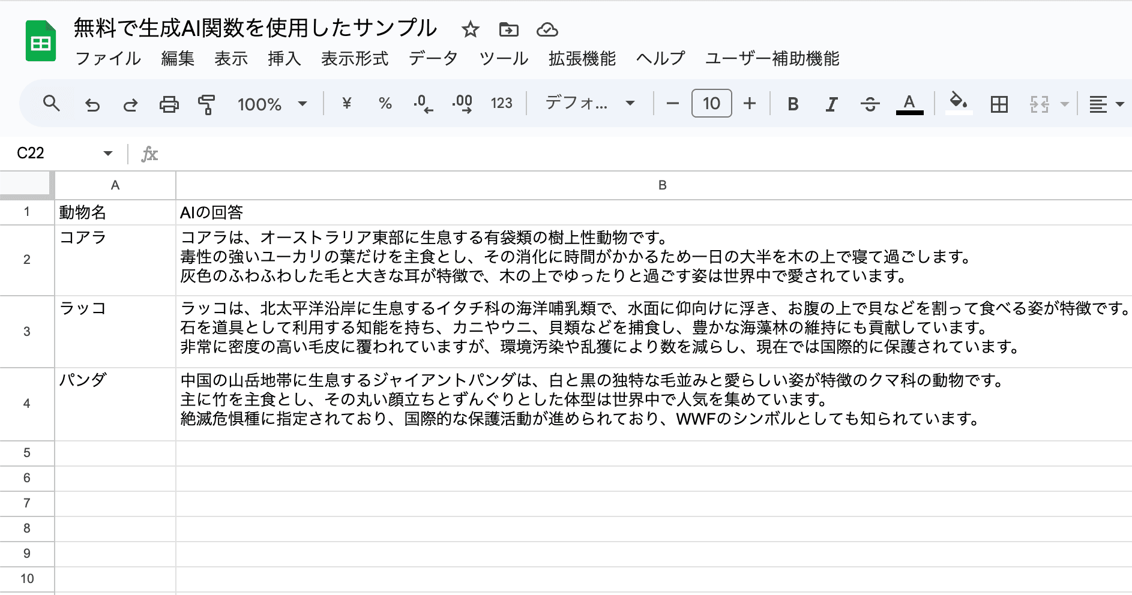Toggle strikethrough formatting

pos(870,103)
